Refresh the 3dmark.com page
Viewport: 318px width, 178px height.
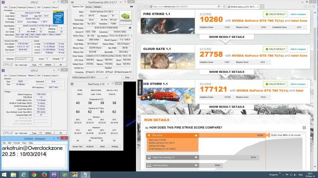click(x=224, y=7)
